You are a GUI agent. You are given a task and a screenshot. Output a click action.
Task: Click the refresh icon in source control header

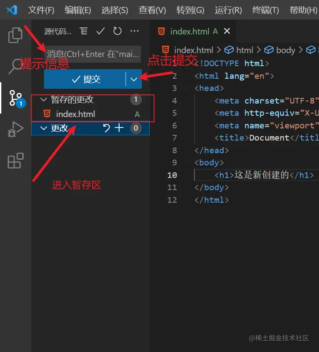coord(117,31)
